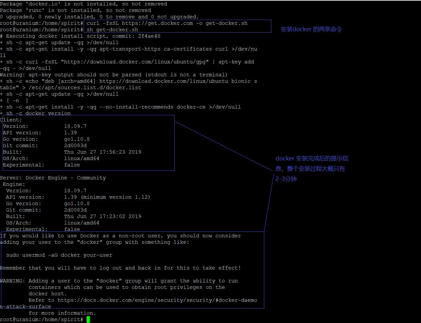The width and height of the screenshot is (421, 323).
Task: Click the "Package 'docker.io' is not installed" line
Action: click(x=83, y=4)
